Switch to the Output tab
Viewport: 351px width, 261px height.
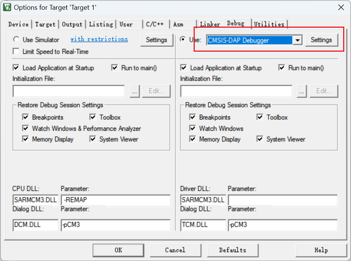click(72, 24)
